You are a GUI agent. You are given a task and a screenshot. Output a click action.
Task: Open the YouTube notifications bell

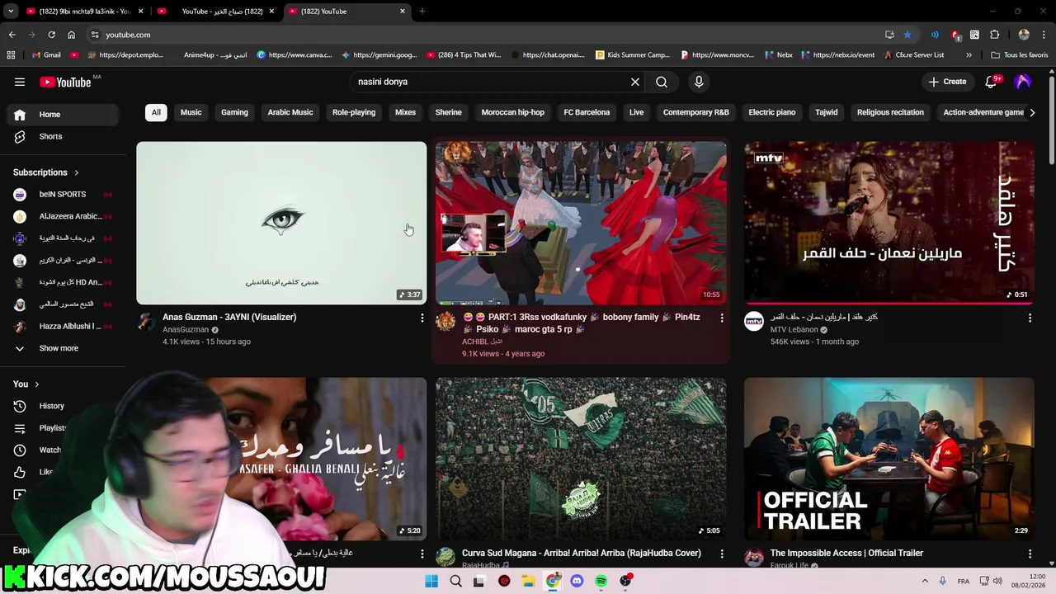992,82
